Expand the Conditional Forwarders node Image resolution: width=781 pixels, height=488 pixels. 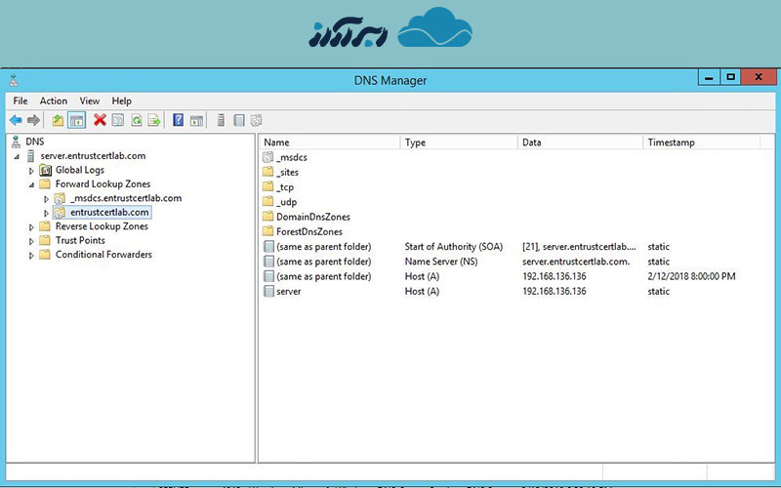31,256
